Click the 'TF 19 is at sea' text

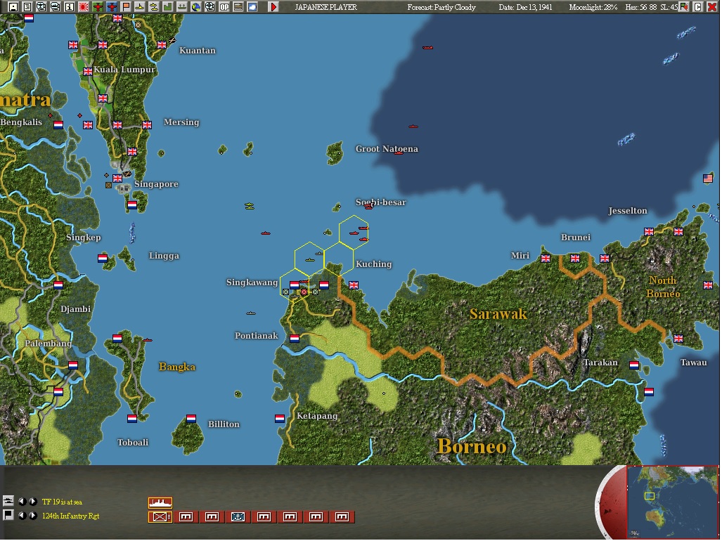[62, 502]
